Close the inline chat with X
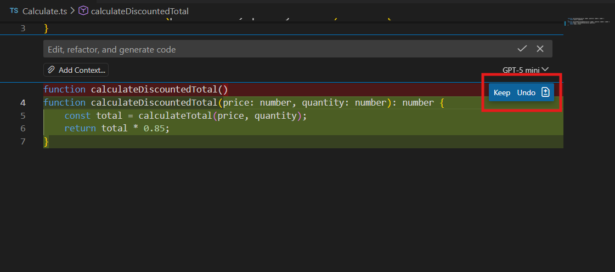 coord(540,49)
